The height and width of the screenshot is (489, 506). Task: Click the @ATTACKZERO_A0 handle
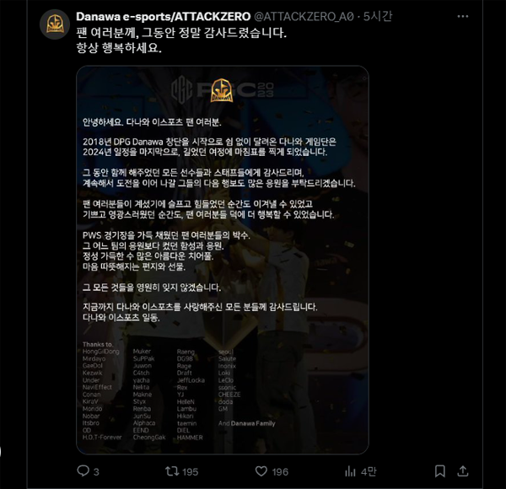coord(304,17)
